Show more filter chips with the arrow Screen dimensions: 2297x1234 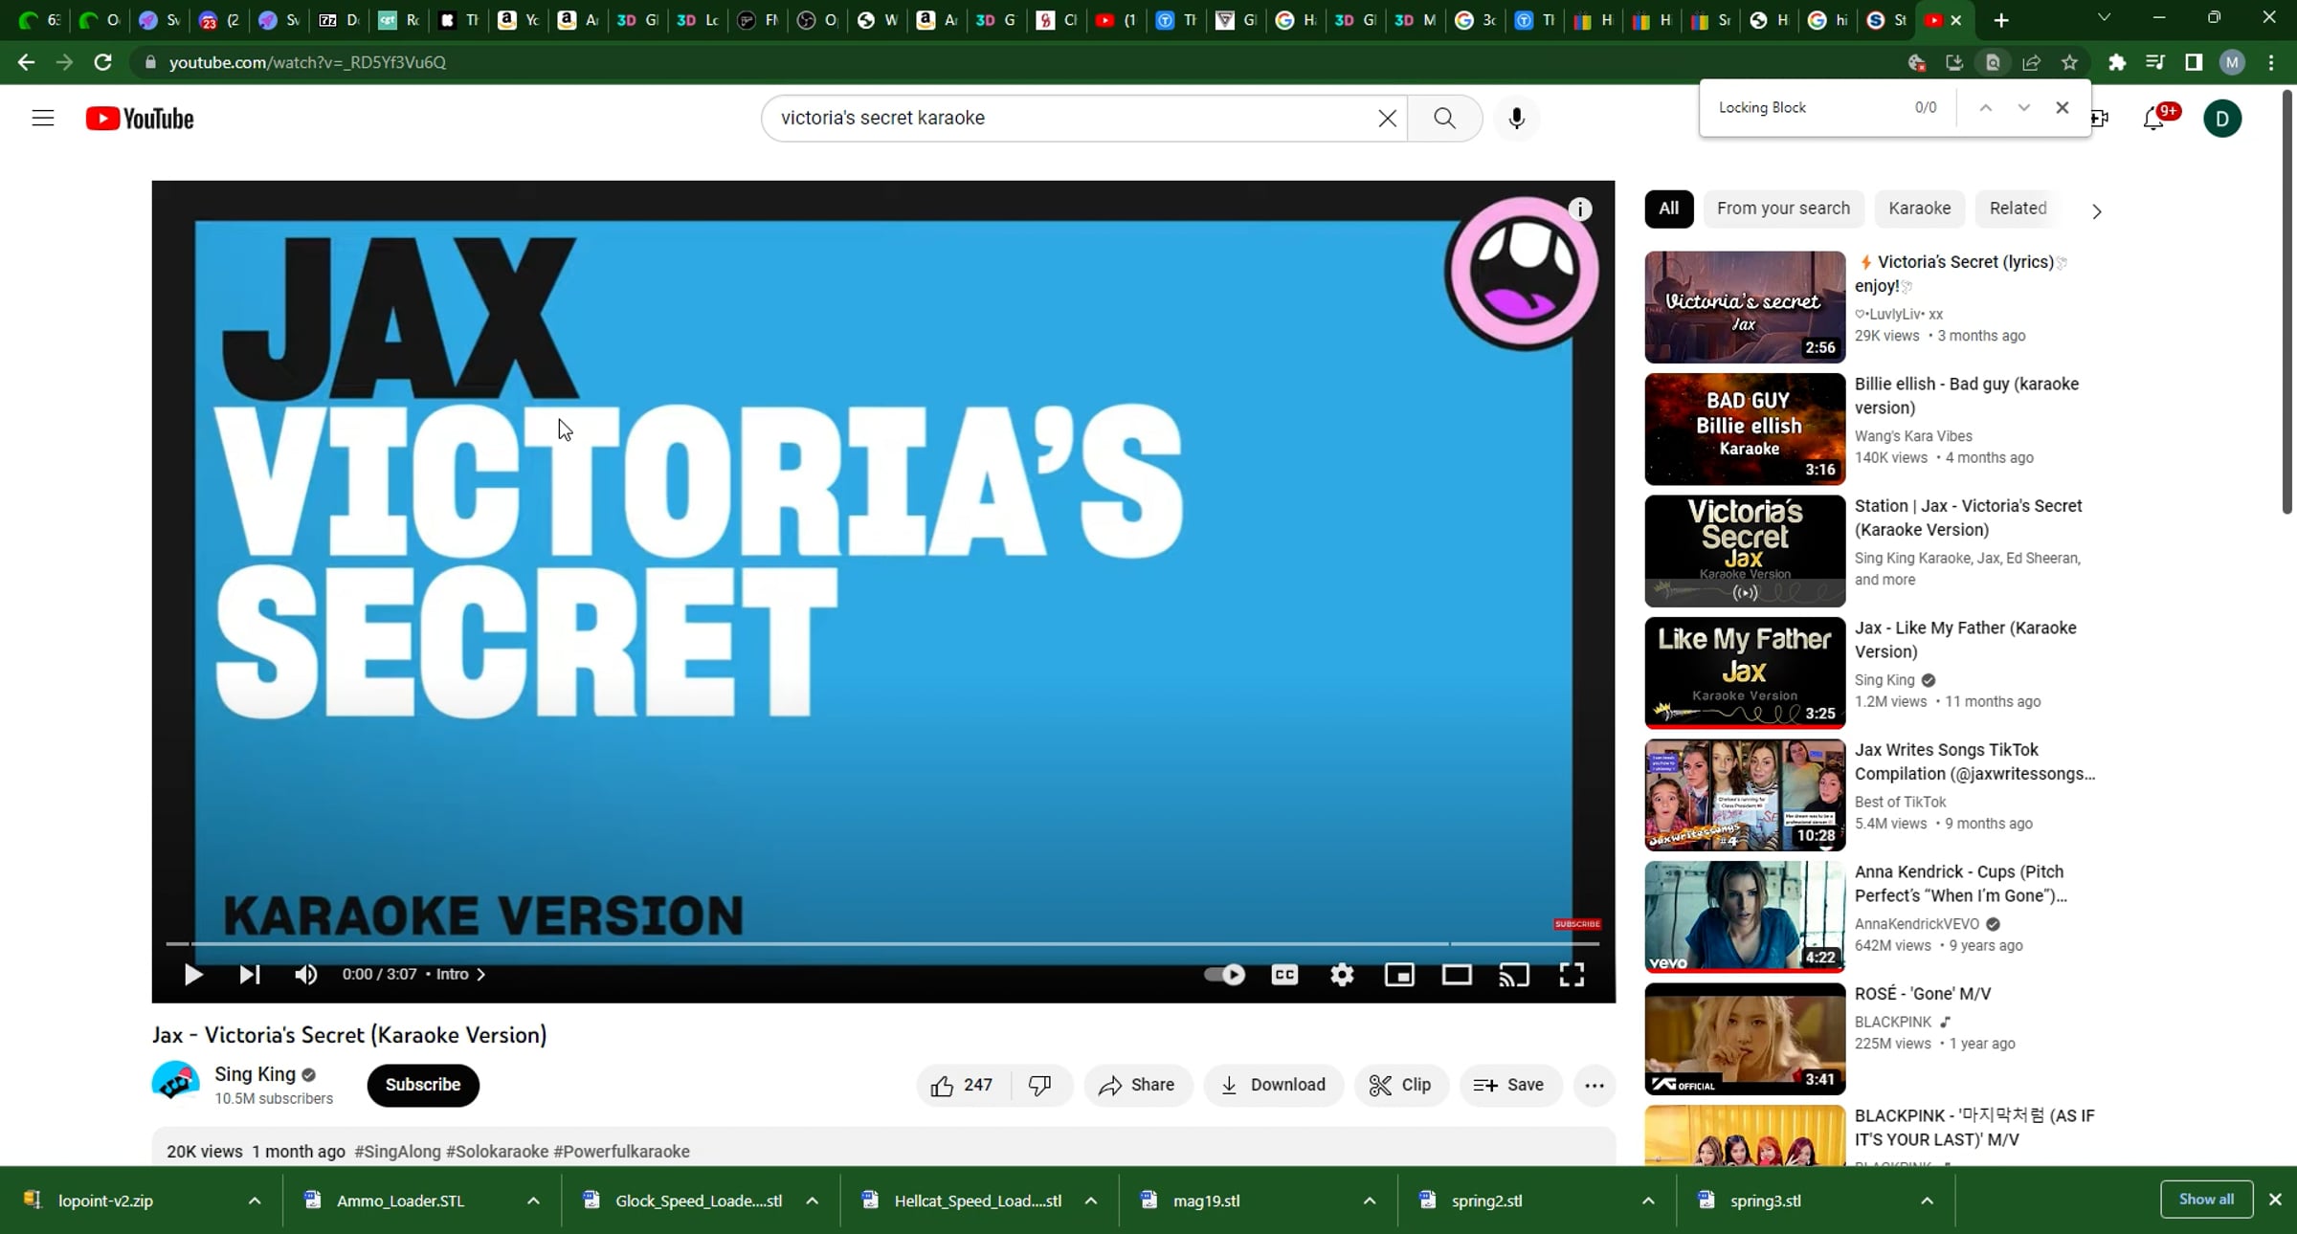pos(2096,210)
